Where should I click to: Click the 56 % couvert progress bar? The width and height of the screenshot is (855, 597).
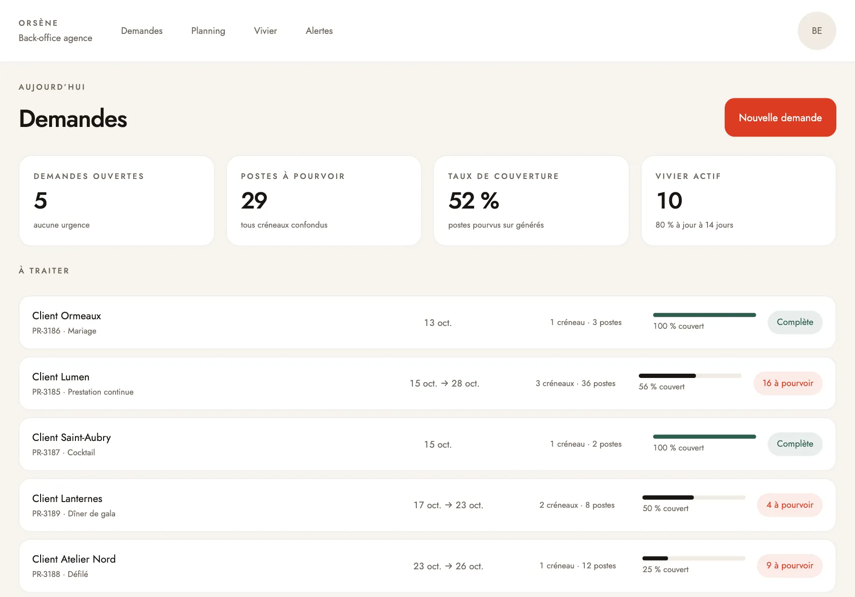pyautogui.click(x=690, y=376)
